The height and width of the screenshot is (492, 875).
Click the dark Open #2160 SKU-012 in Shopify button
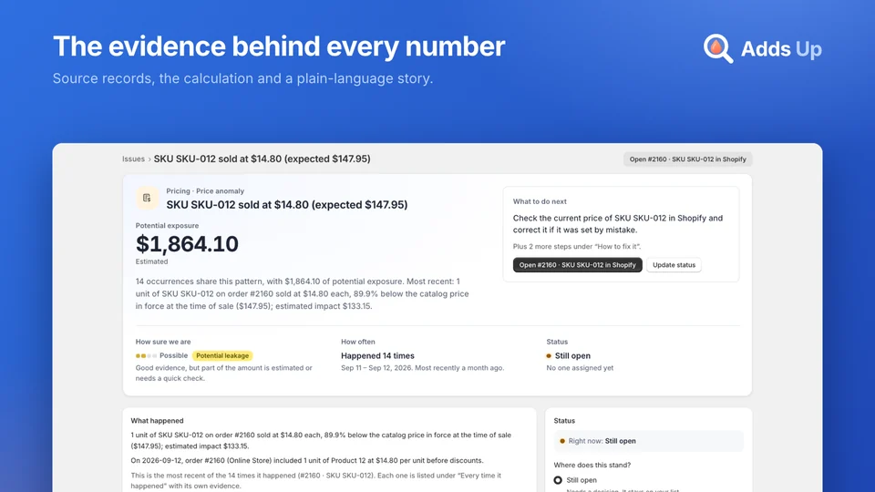coord(577,265)
